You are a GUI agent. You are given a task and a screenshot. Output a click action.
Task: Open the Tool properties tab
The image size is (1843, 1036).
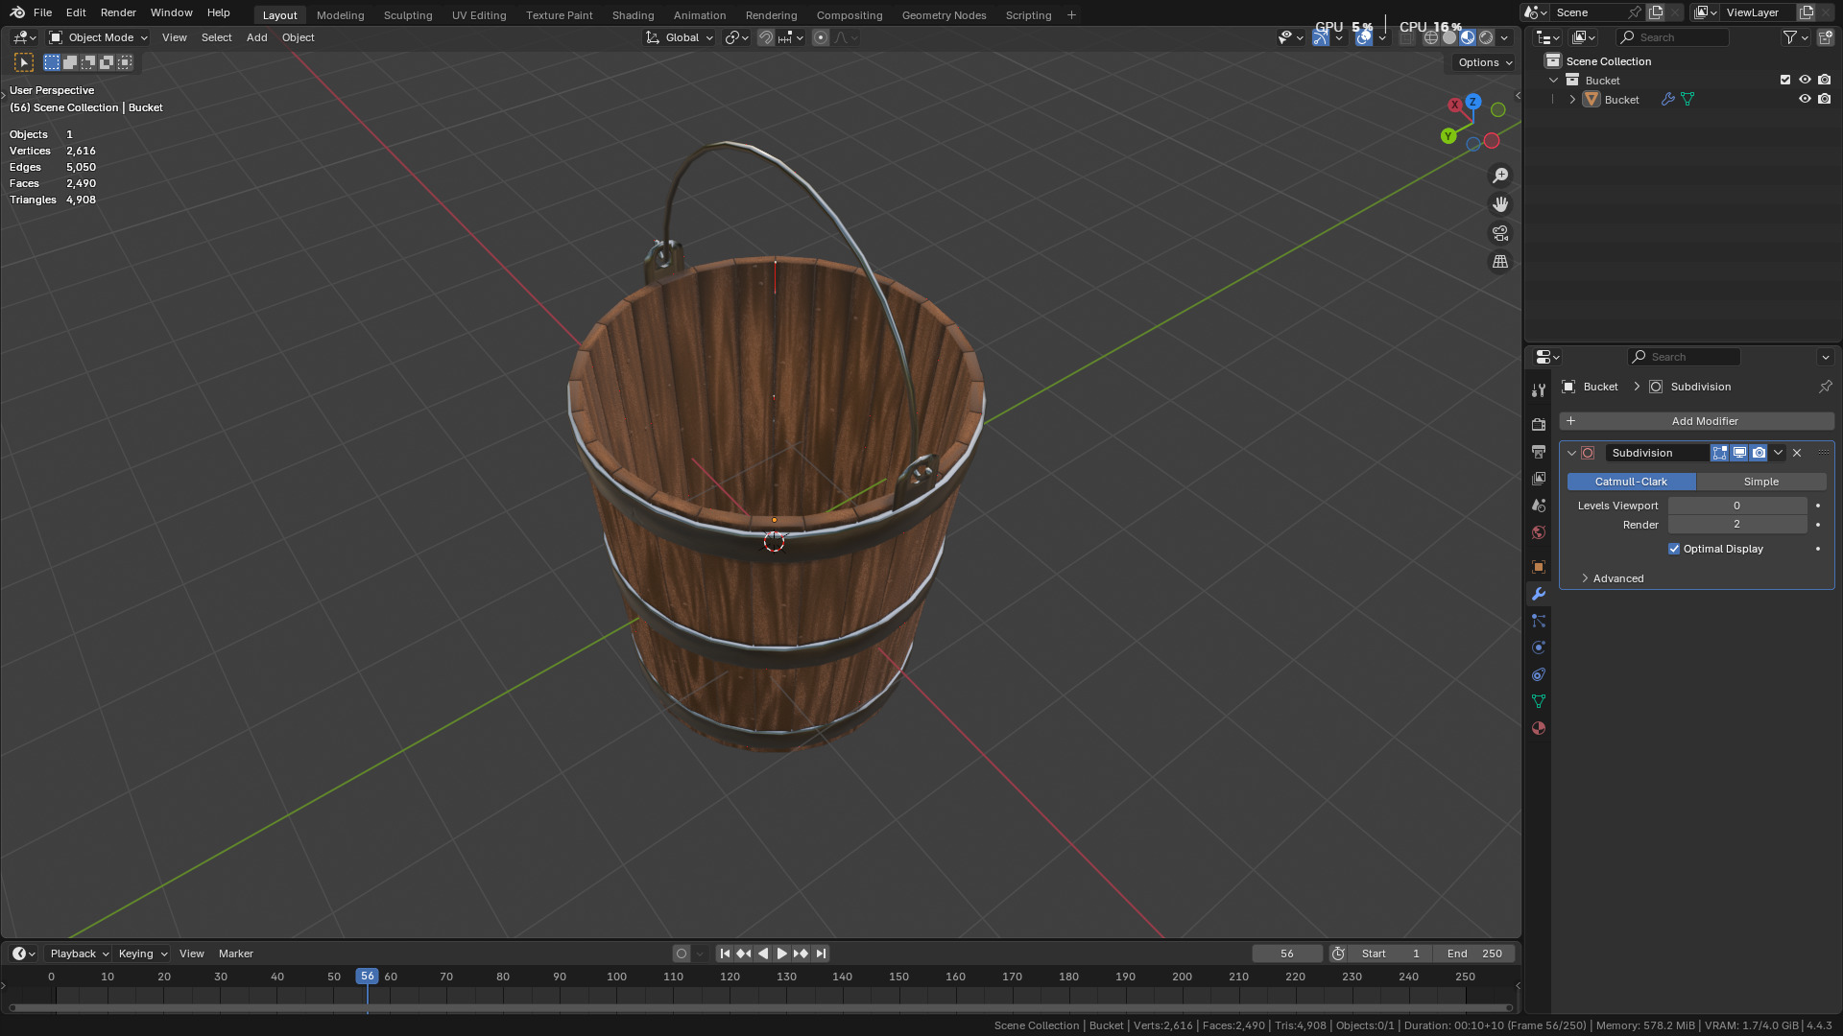point(1539,390)
